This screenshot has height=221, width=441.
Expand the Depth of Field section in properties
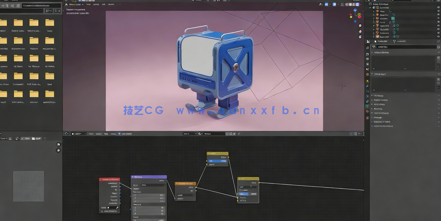pyautogui.click(x=382, y=113)
